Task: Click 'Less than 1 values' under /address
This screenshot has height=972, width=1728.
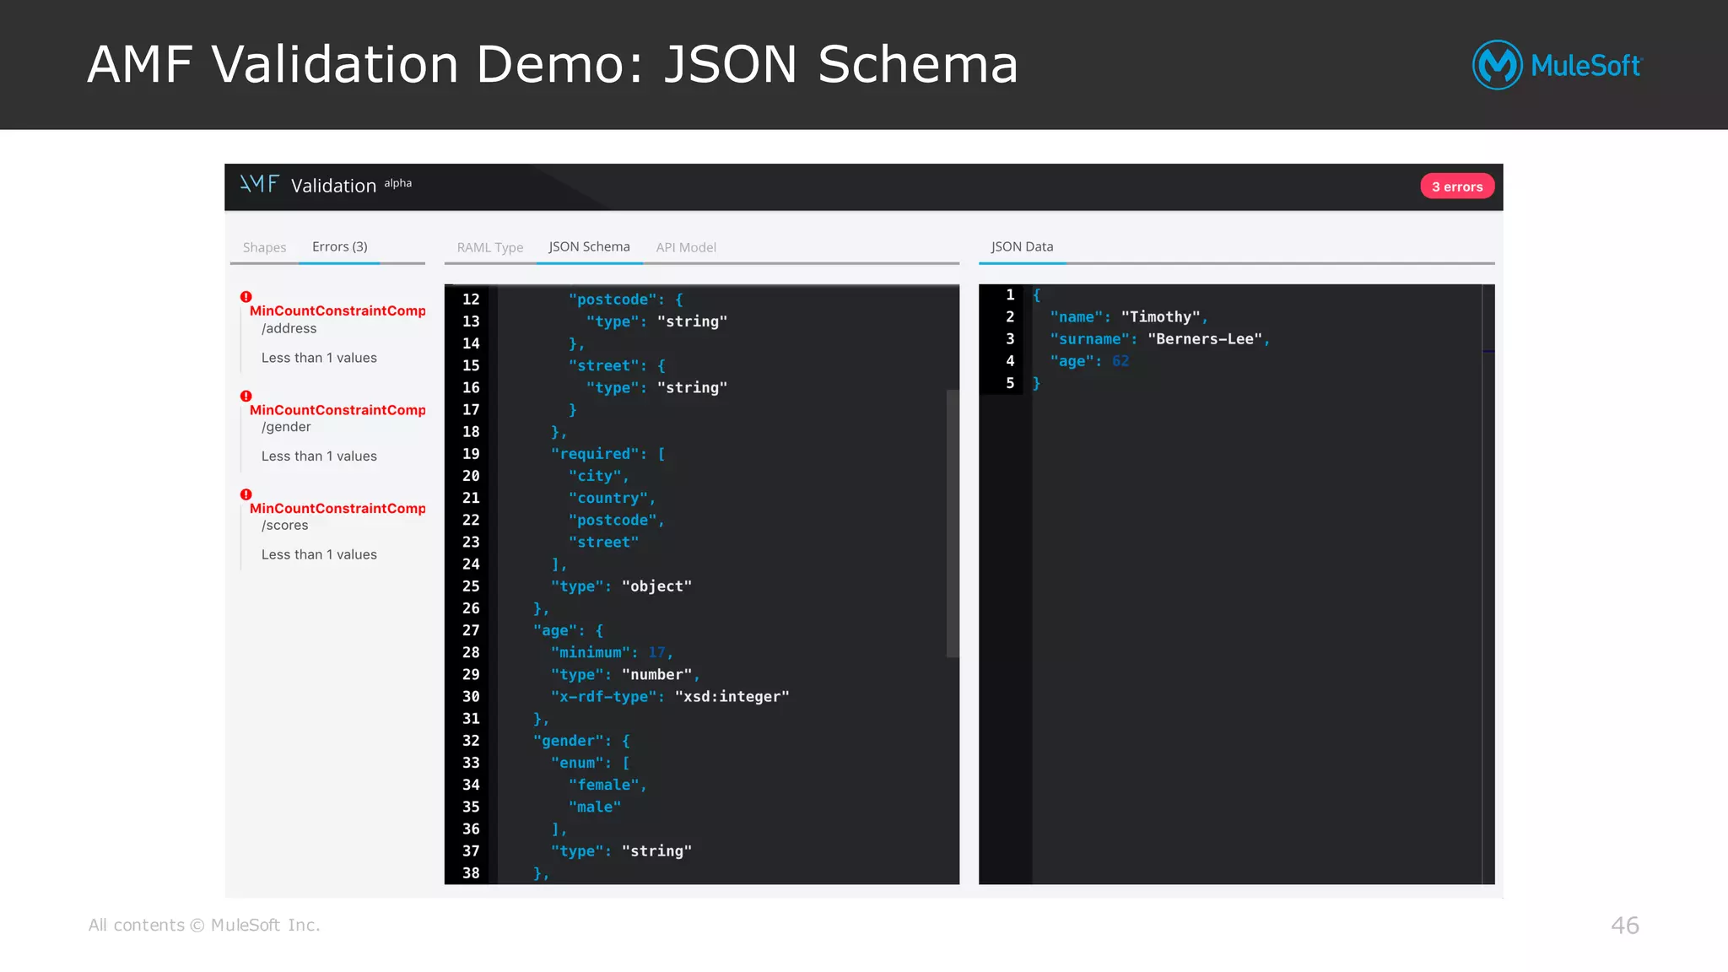Action: point(319,358)
